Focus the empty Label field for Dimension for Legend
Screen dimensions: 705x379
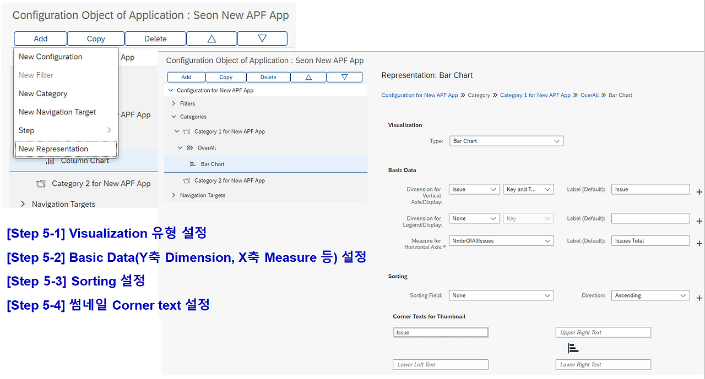click(650, 218)
